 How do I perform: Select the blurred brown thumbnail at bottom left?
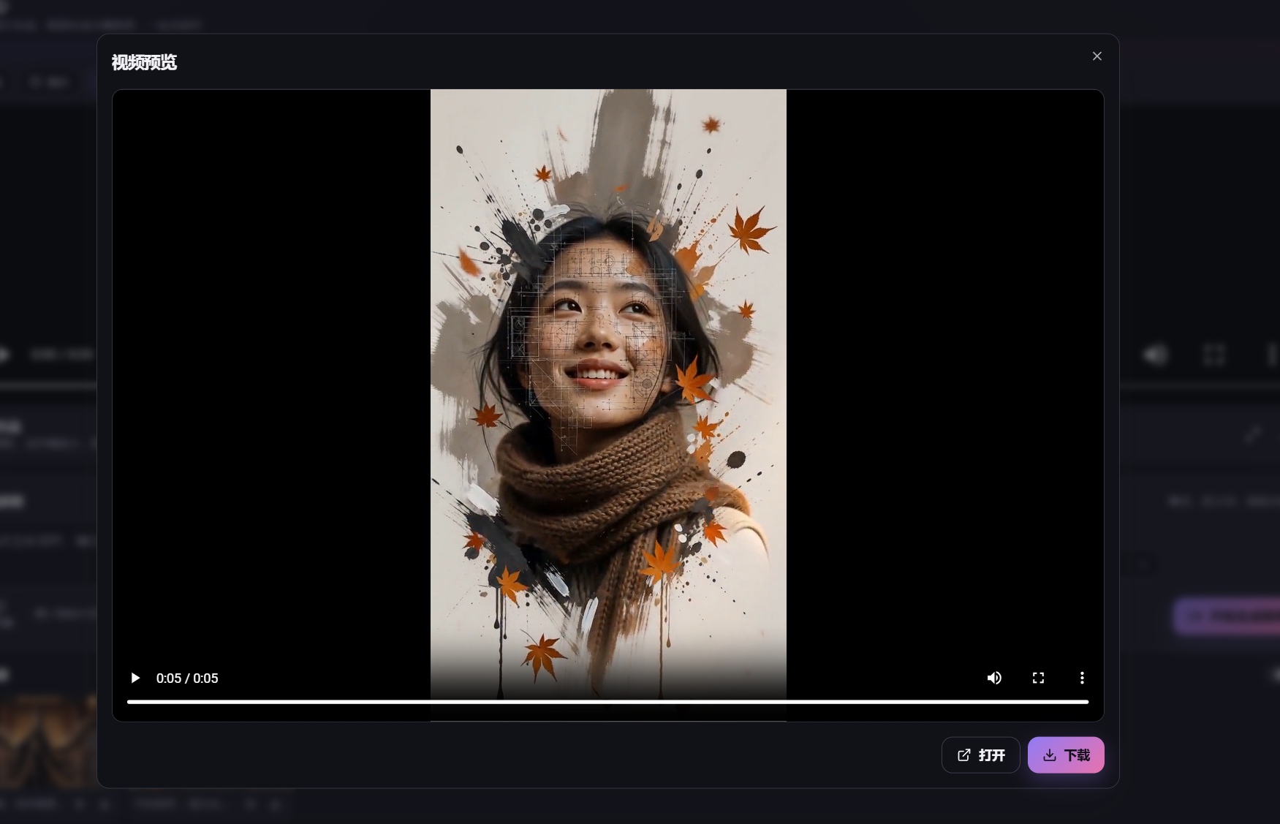[48, 740]
